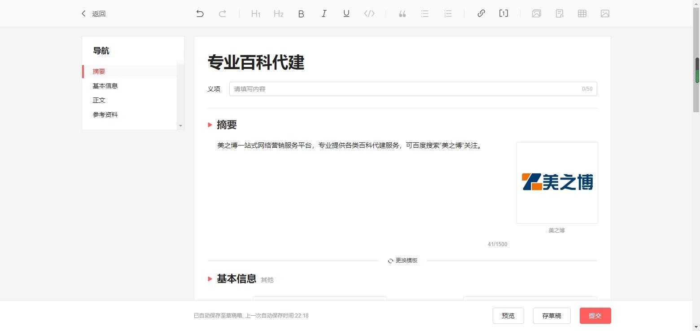Toggle underline formatting
The image size is (700, 331).
point(346,13)
